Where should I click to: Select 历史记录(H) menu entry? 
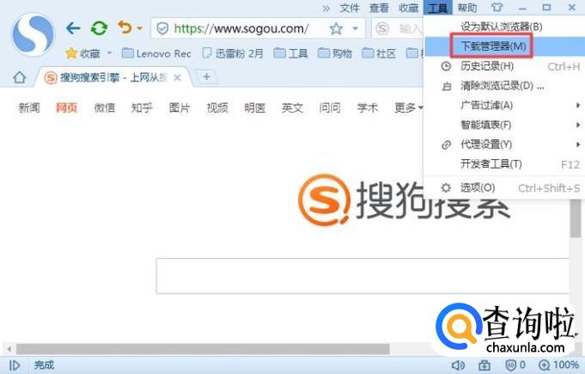(x=503, y=66)
